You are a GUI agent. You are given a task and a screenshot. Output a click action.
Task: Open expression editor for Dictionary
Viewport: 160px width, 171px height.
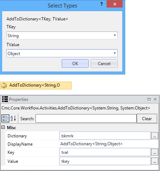pyautogui.click(x=155, y=136)
